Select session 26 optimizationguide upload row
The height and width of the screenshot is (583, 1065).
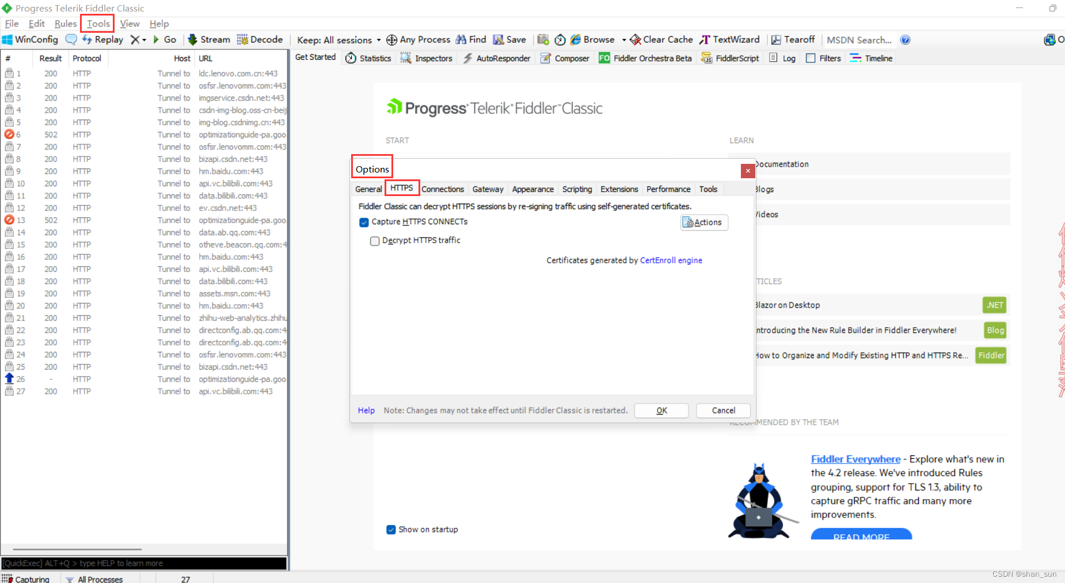(144, 379)
